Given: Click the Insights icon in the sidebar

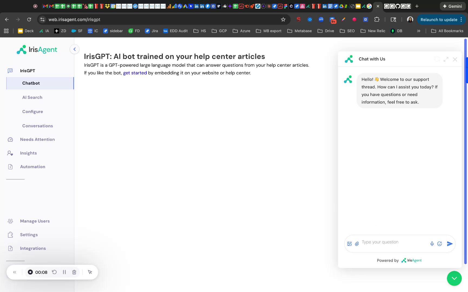Looking at the screenshot, I should (10, 153).
